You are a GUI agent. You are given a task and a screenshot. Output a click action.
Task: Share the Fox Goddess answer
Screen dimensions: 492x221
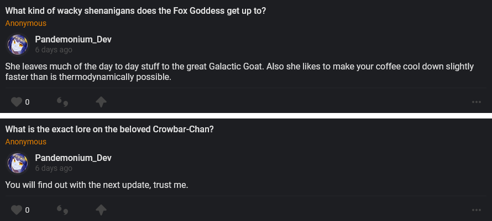(x=101, y=102)
